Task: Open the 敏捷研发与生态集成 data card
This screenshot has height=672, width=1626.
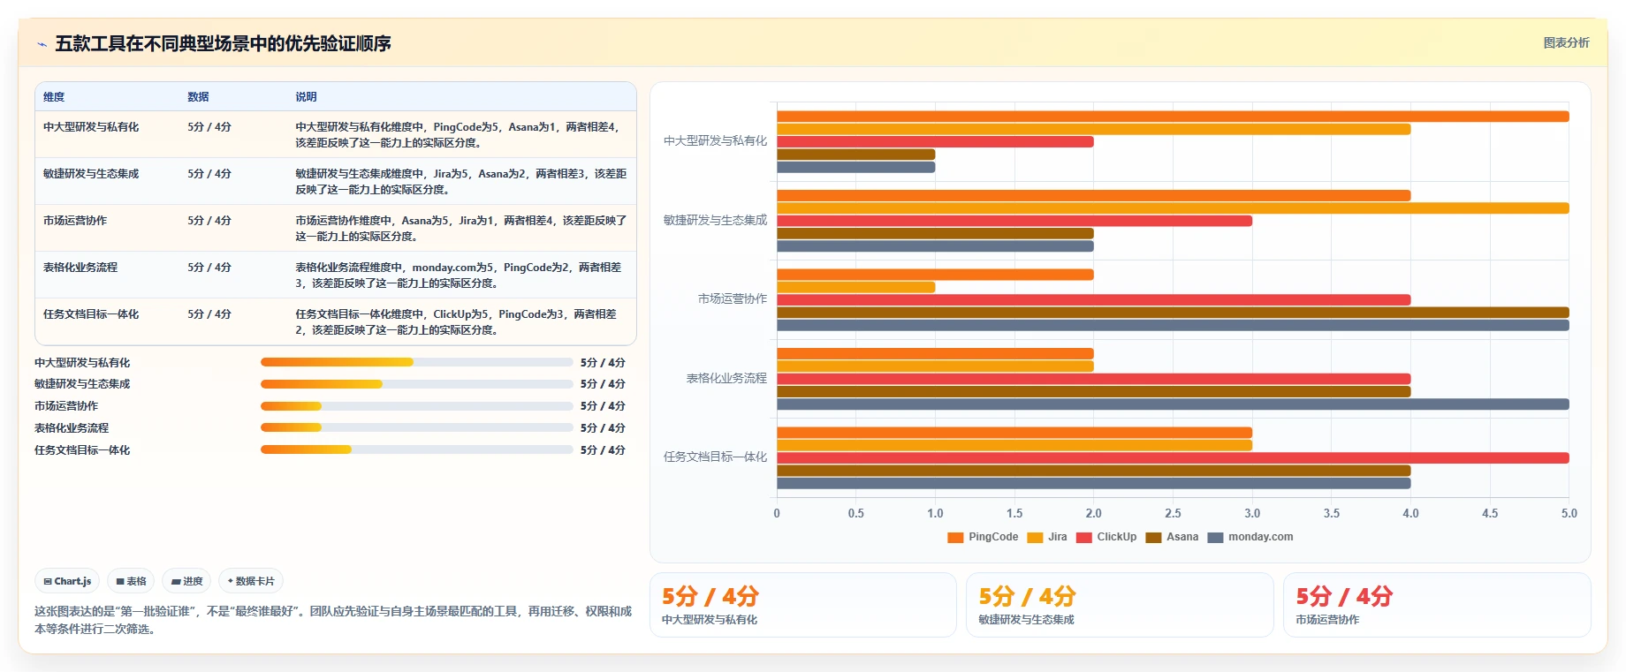Action: (x=1120, y=605)
